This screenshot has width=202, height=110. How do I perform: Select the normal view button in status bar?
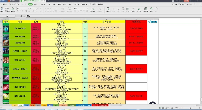(x=163, y=108)
